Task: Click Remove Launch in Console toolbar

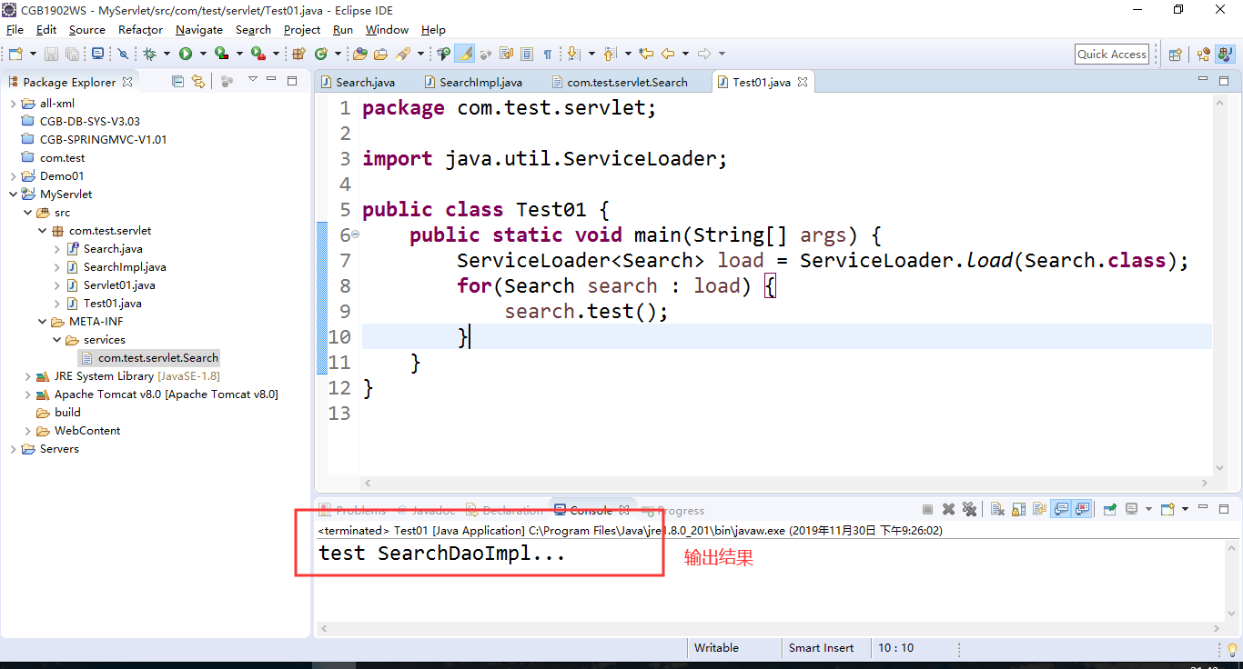Action: coord(948,509)
